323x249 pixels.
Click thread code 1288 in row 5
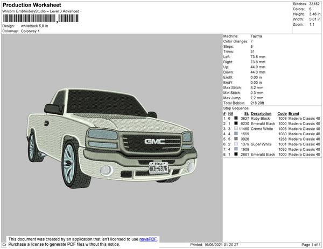click(282, 139)
